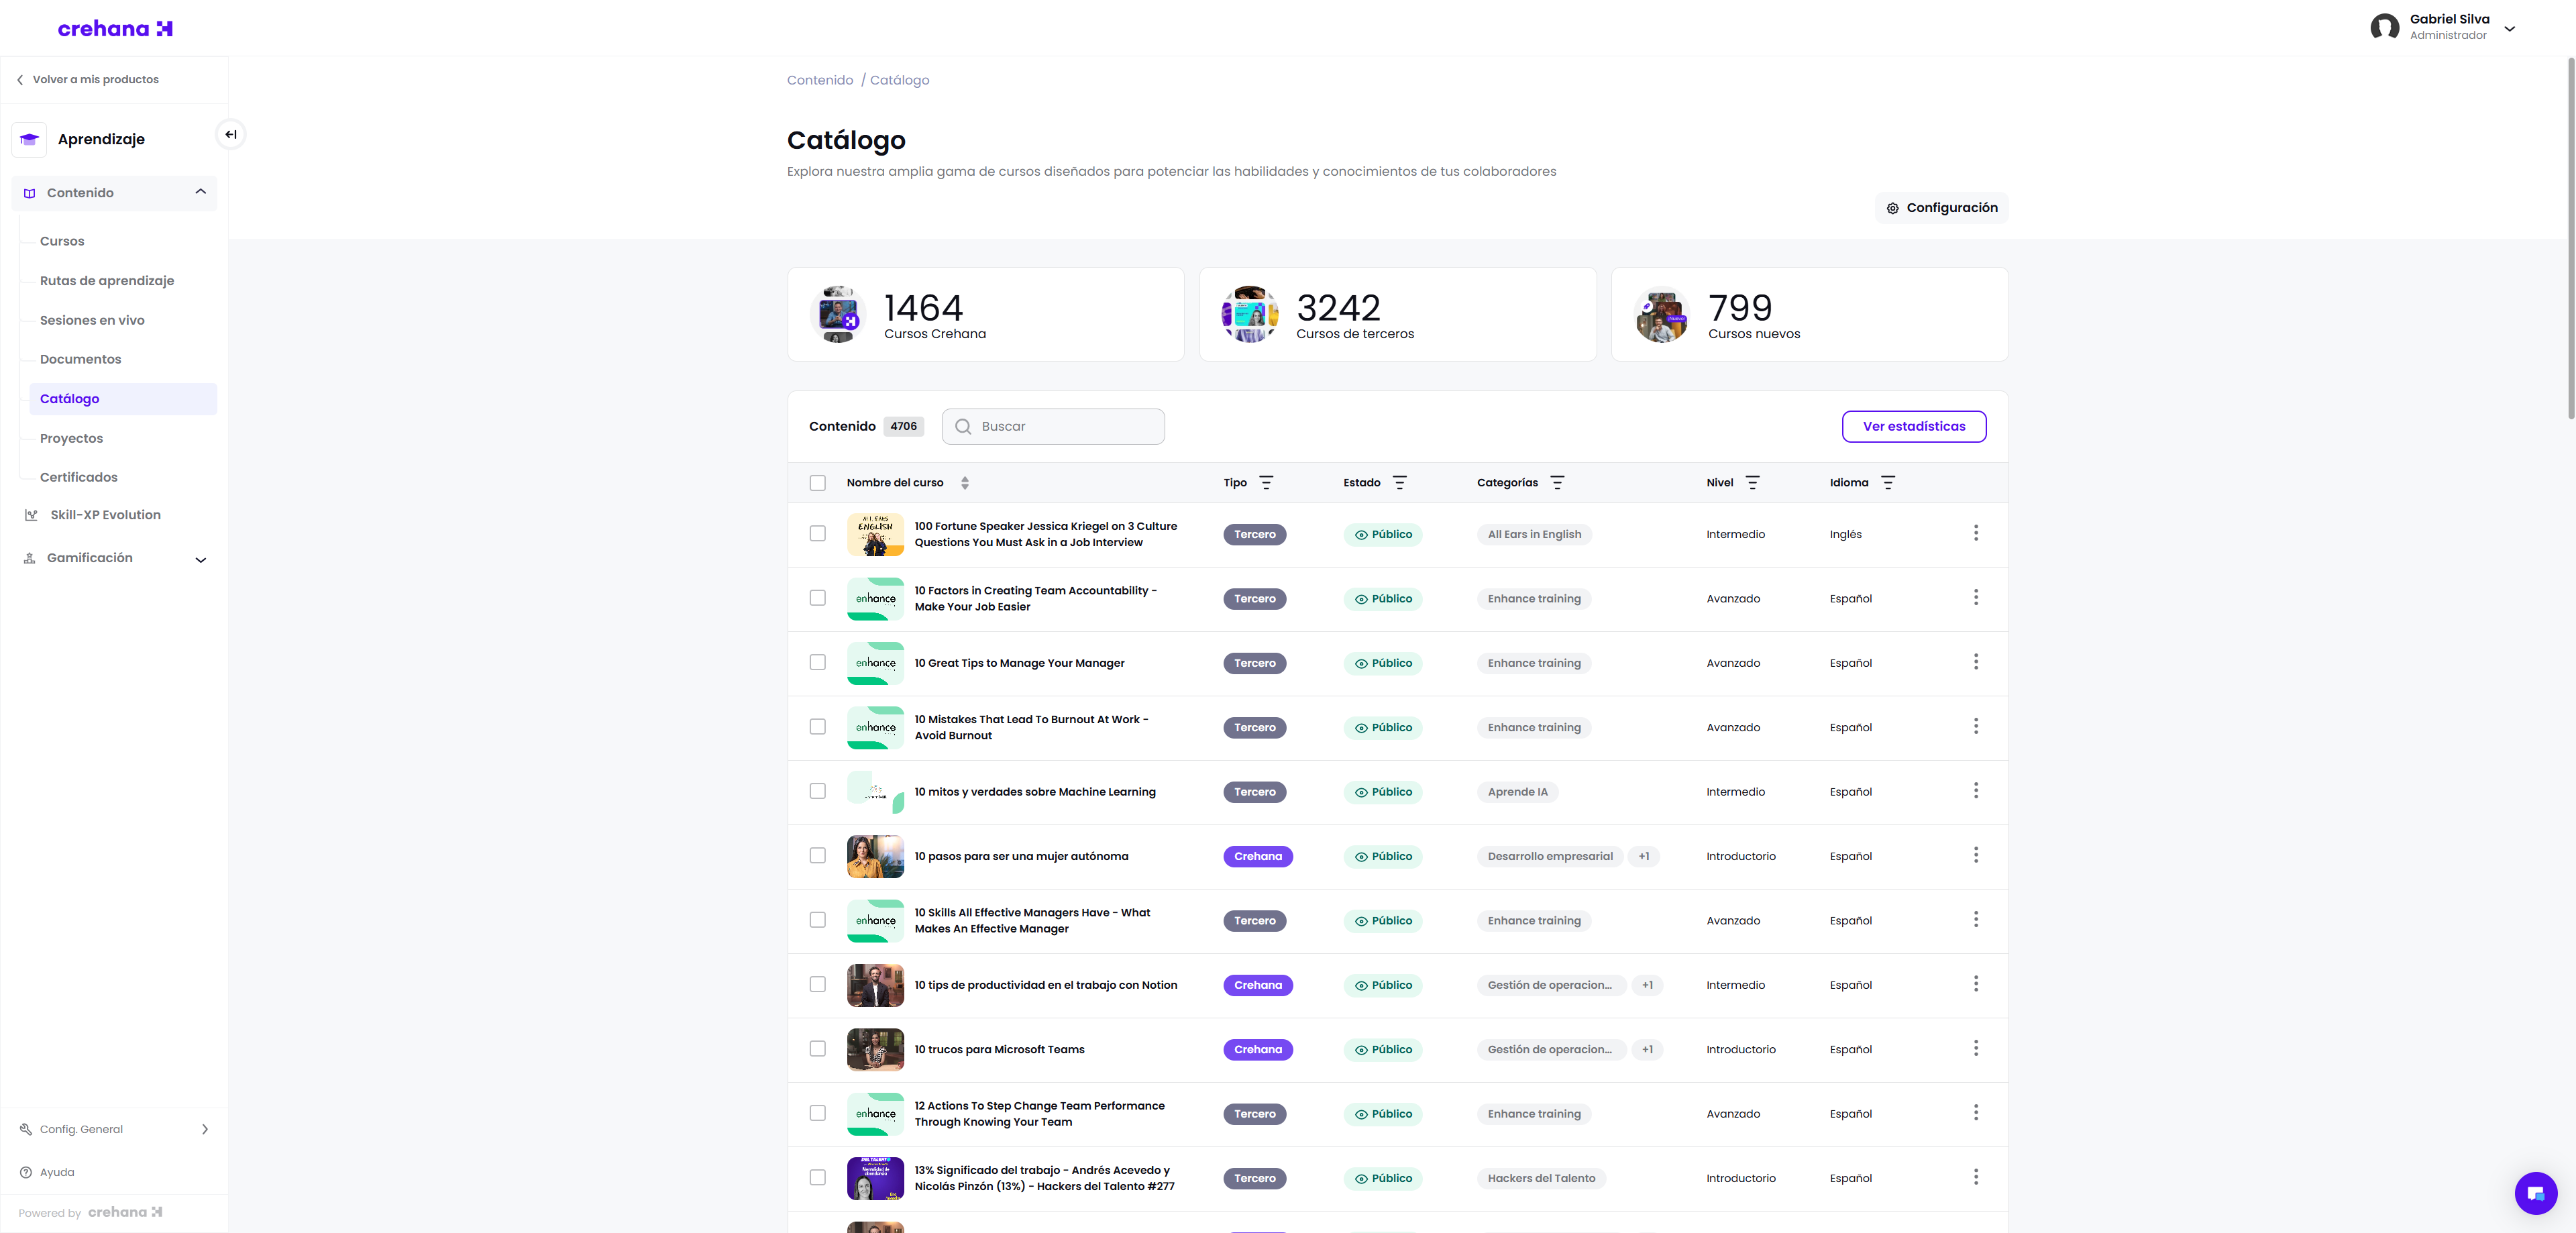This screenshot has height=1233, width=2576.
Task: Open Rutas de aprendizaje in sidebar
Action: click(x=107, y=281)
